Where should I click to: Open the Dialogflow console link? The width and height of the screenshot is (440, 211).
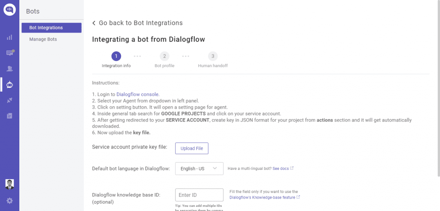coord(138,94)
